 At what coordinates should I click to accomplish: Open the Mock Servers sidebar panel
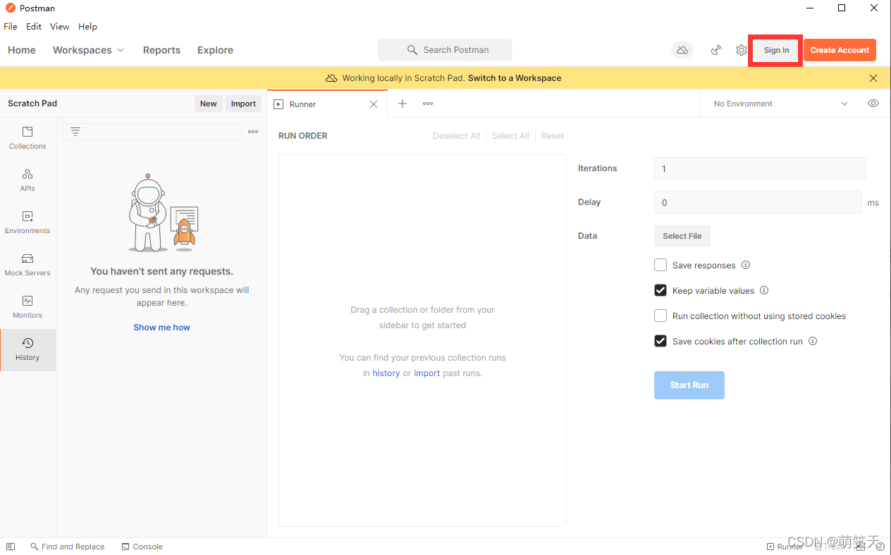point(27,265)
